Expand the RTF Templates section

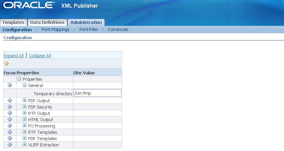pos(24,132)
